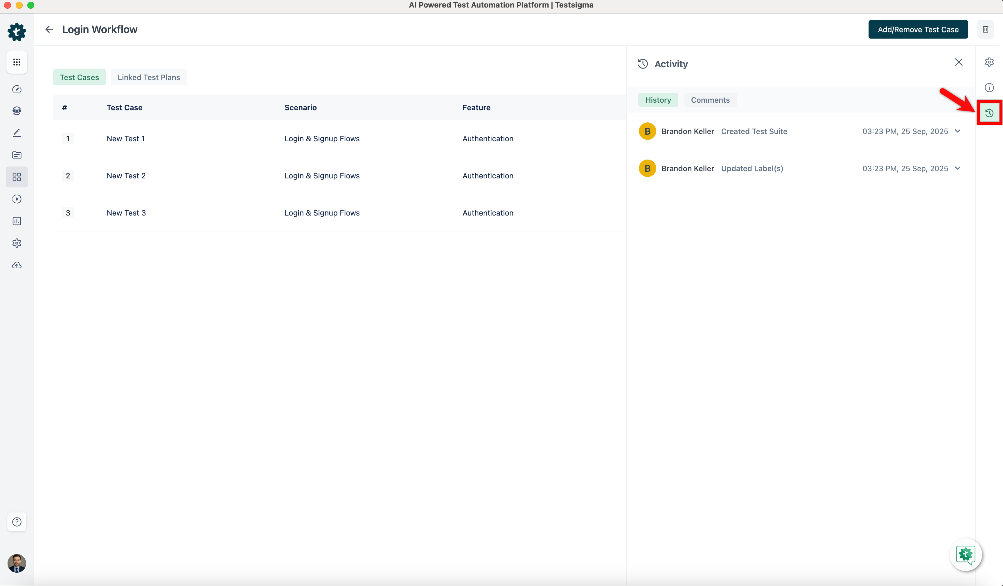The width and height of the screenshot is (1003, 586).
Task: Open the run results play icon
Action: click(x=17, y=199)
